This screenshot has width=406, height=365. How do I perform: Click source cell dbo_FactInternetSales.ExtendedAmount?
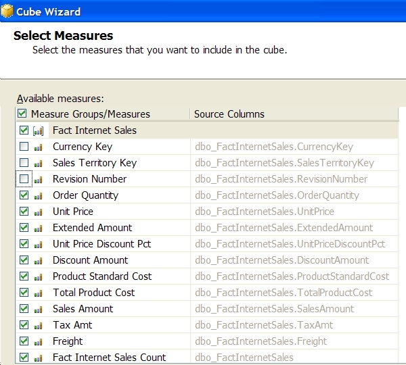tap(294, 228)
